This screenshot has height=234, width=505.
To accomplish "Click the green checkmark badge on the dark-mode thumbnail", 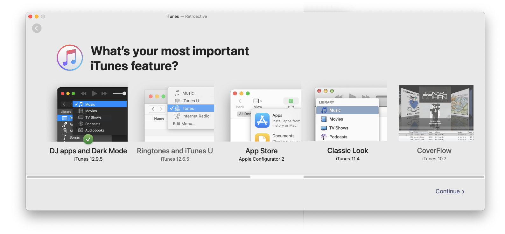I will click(88, 139).
